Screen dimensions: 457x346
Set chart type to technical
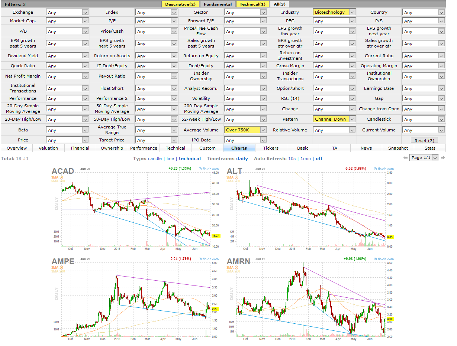[x=190, y=159]
